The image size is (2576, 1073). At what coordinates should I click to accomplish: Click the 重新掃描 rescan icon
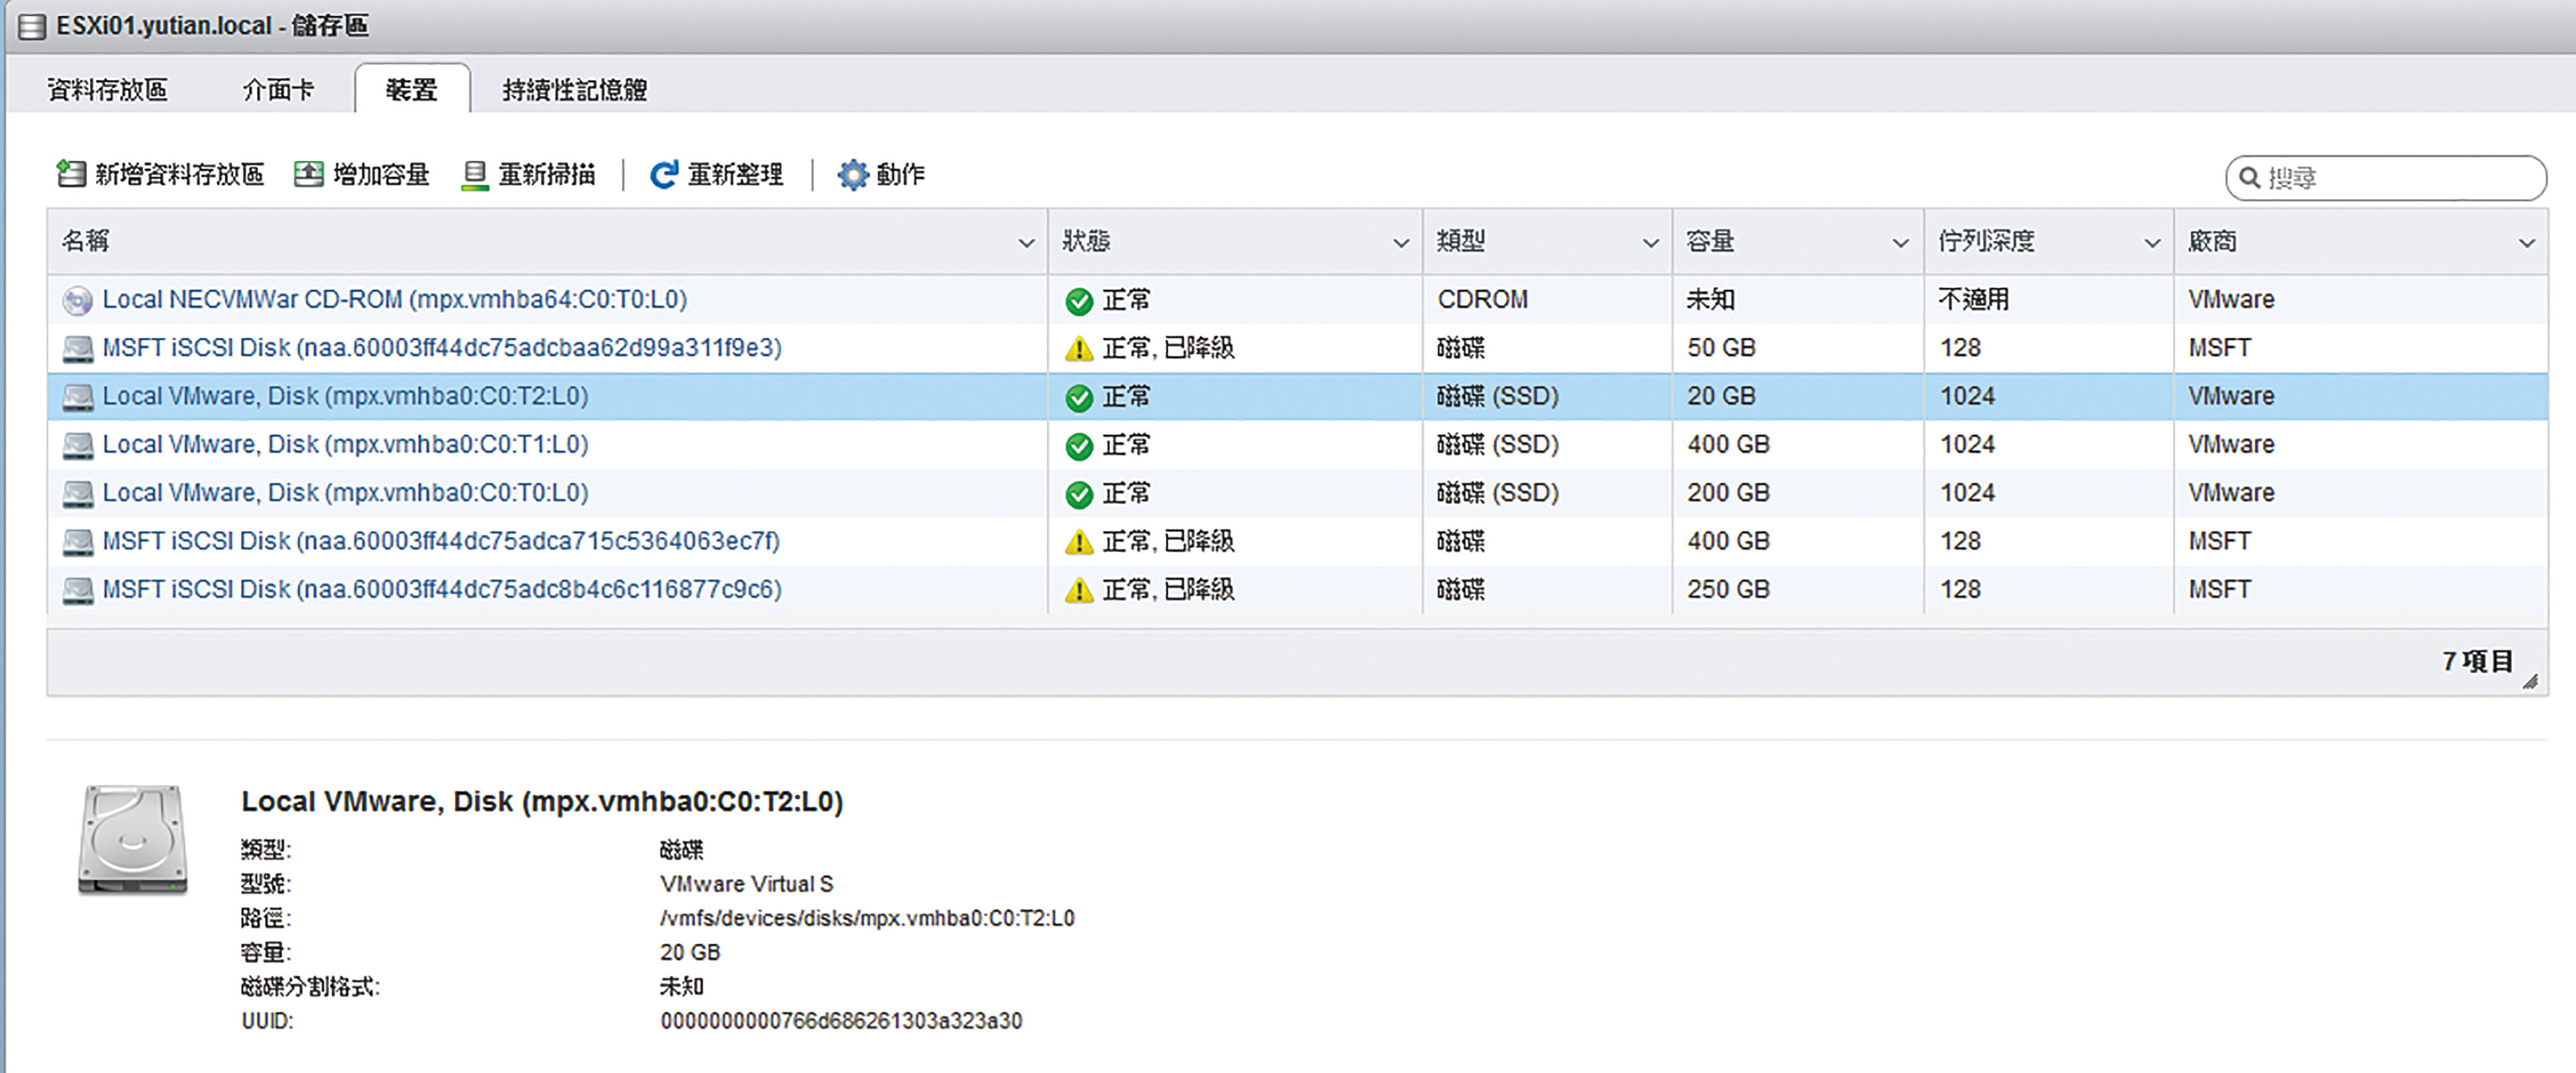(475, 175)
